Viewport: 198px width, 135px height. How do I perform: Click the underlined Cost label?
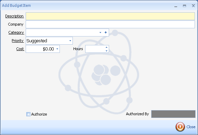tap(20, 49)
